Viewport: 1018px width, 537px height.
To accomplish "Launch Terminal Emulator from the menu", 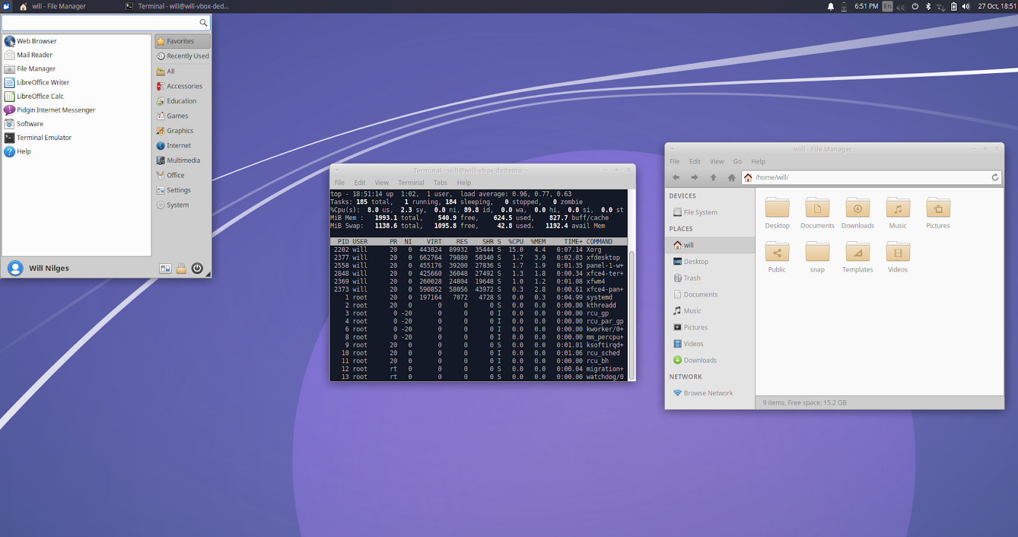I will pyautogui.click(x=76, y=138).
